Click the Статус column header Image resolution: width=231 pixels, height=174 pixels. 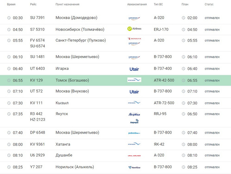209,5
